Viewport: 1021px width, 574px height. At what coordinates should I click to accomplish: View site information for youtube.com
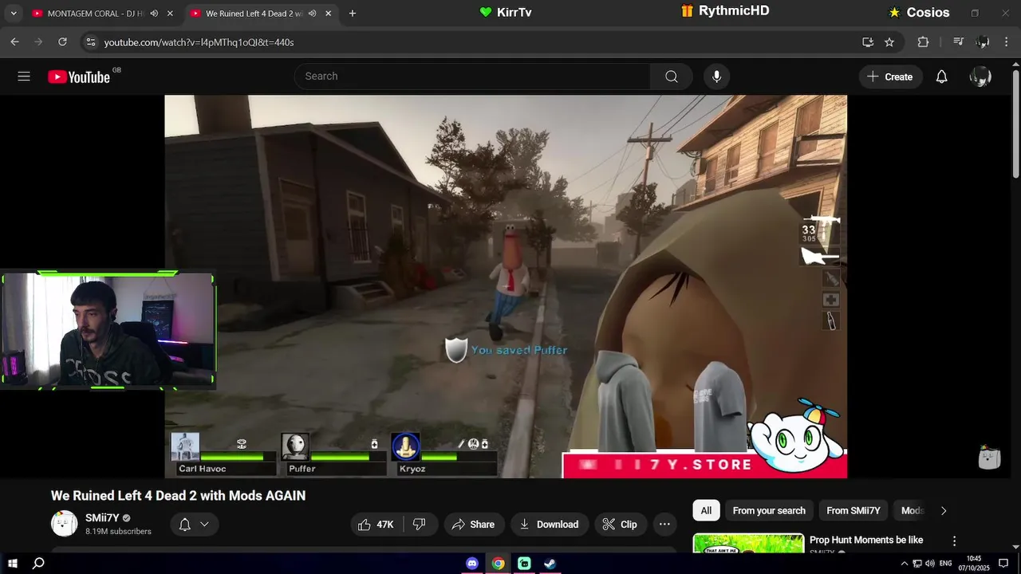click(90, 42)
